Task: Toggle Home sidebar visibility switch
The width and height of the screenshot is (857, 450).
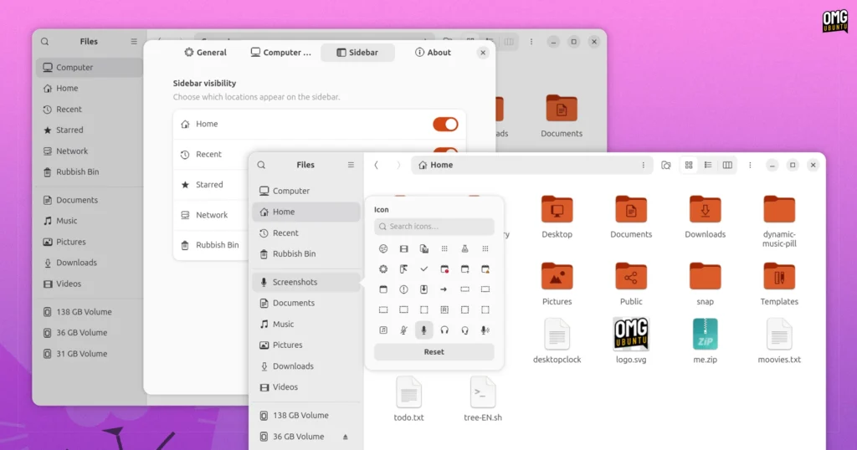Action: point(445,124)
